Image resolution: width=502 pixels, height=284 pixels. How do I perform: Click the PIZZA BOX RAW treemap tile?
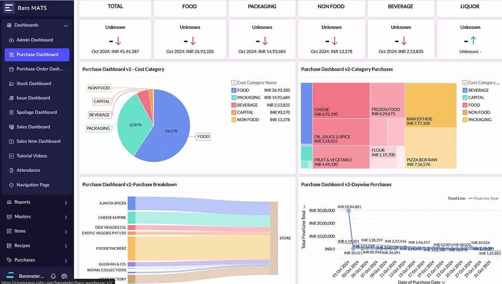tap(430, 148)
